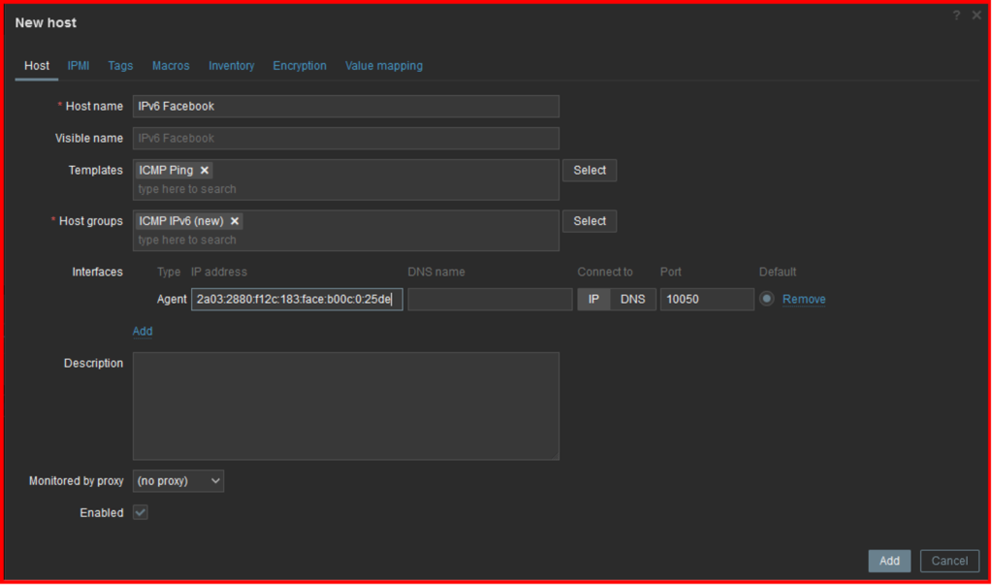Open the IPMI tab
Viewport: 993px width, 585px height.
pos(79,66)
